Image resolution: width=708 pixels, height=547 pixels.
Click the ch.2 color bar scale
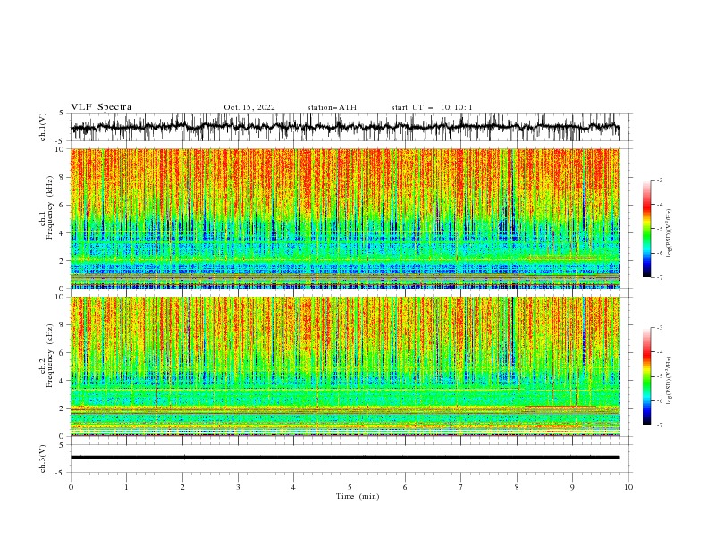[x=647, y=376]
